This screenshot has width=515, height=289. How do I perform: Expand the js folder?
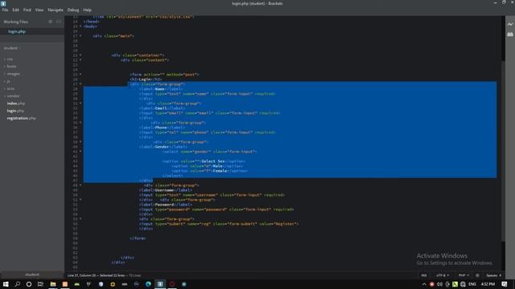[7, 81]
